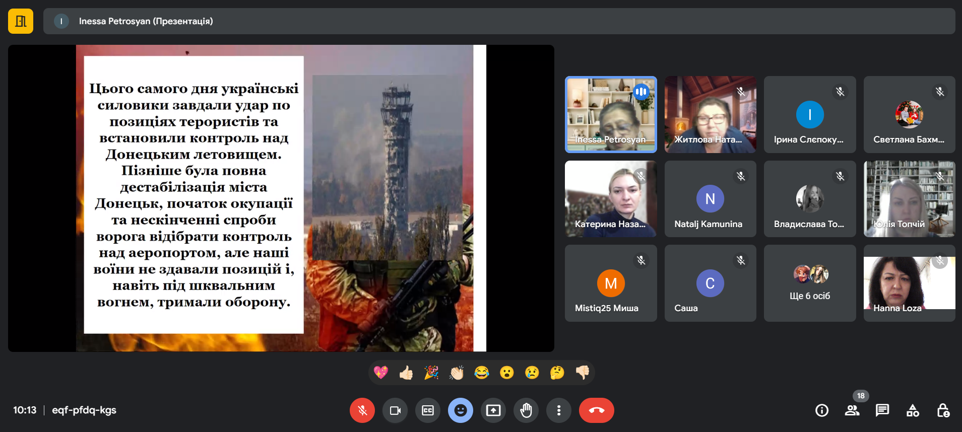The height and width of the screenshot is (432, 962).
Task: Send the thumbs down reaction
Action: pyautogui.click(x=582, y=373)
